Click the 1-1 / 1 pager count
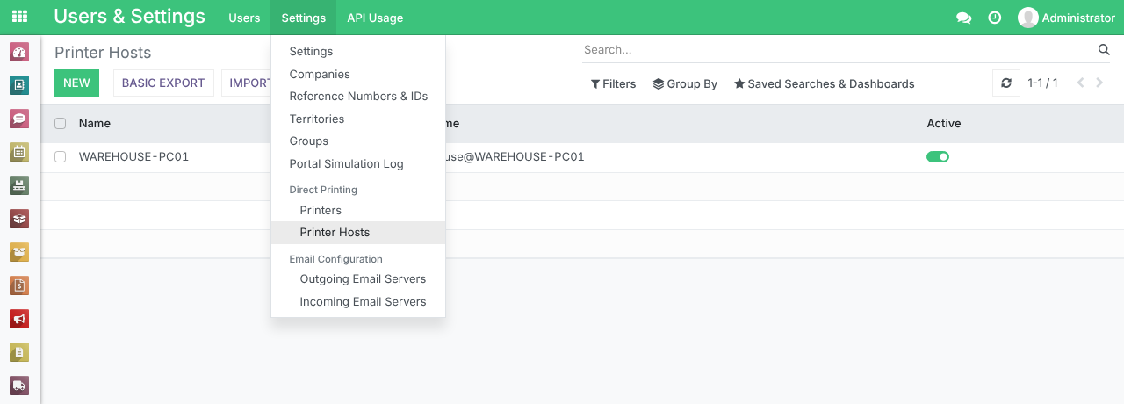This screenshot has height=404, width=1124. pos(1043,83)
